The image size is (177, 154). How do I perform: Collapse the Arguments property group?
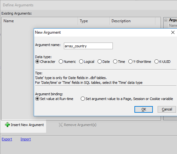tap(166, 20)
